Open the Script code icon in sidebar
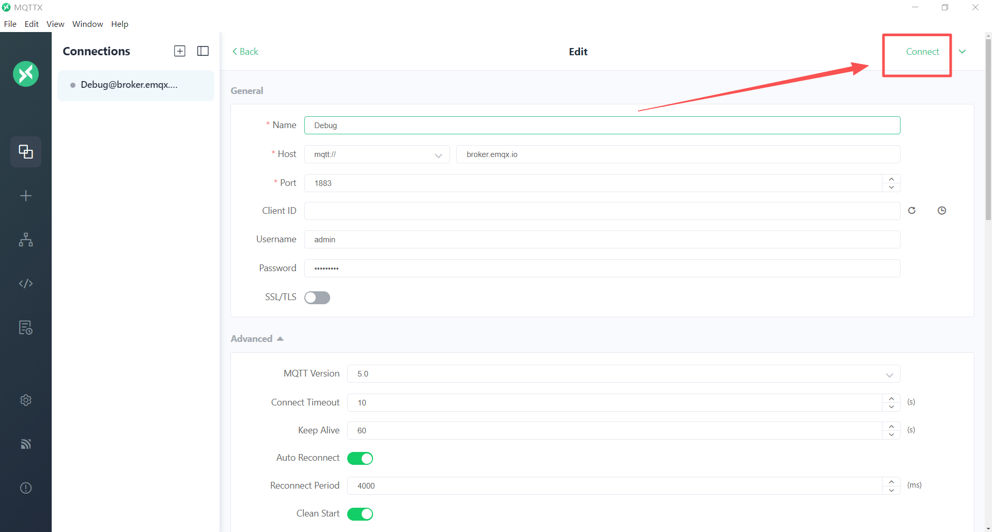Image resolution: width=992 pixels, height=532 pixels. pos(26,284)
